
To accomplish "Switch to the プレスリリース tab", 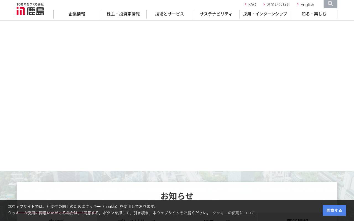I will coord(137,220).
